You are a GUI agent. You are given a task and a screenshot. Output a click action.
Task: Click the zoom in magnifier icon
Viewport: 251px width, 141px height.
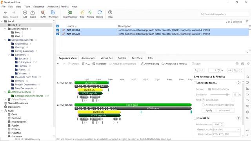(x=196, y=70)
